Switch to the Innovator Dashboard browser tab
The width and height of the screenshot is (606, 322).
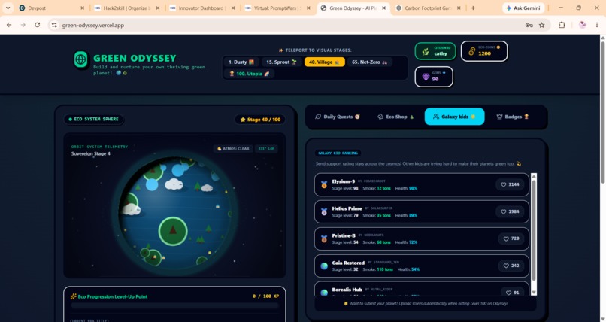click(201, 8)
